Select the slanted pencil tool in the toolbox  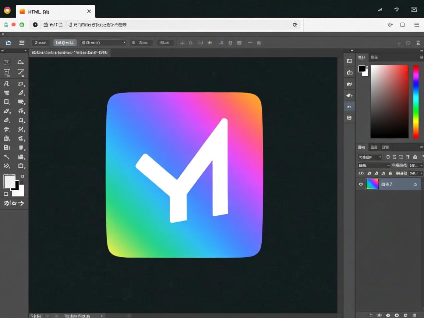click(x=21, y=93)
